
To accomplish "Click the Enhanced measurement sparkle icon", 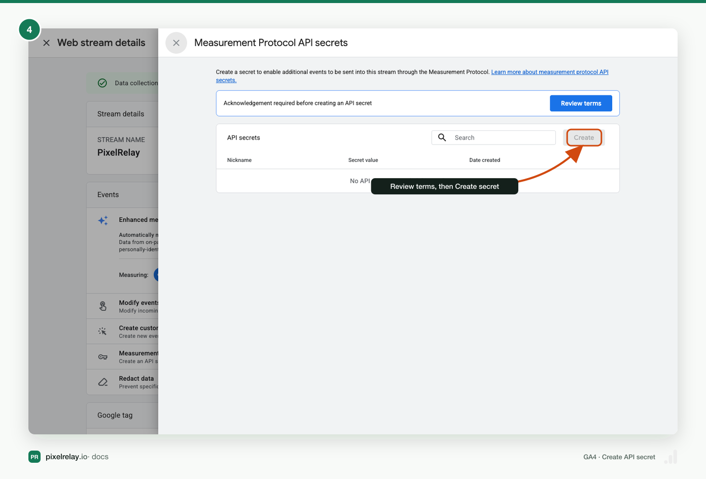I will point(103,220).
